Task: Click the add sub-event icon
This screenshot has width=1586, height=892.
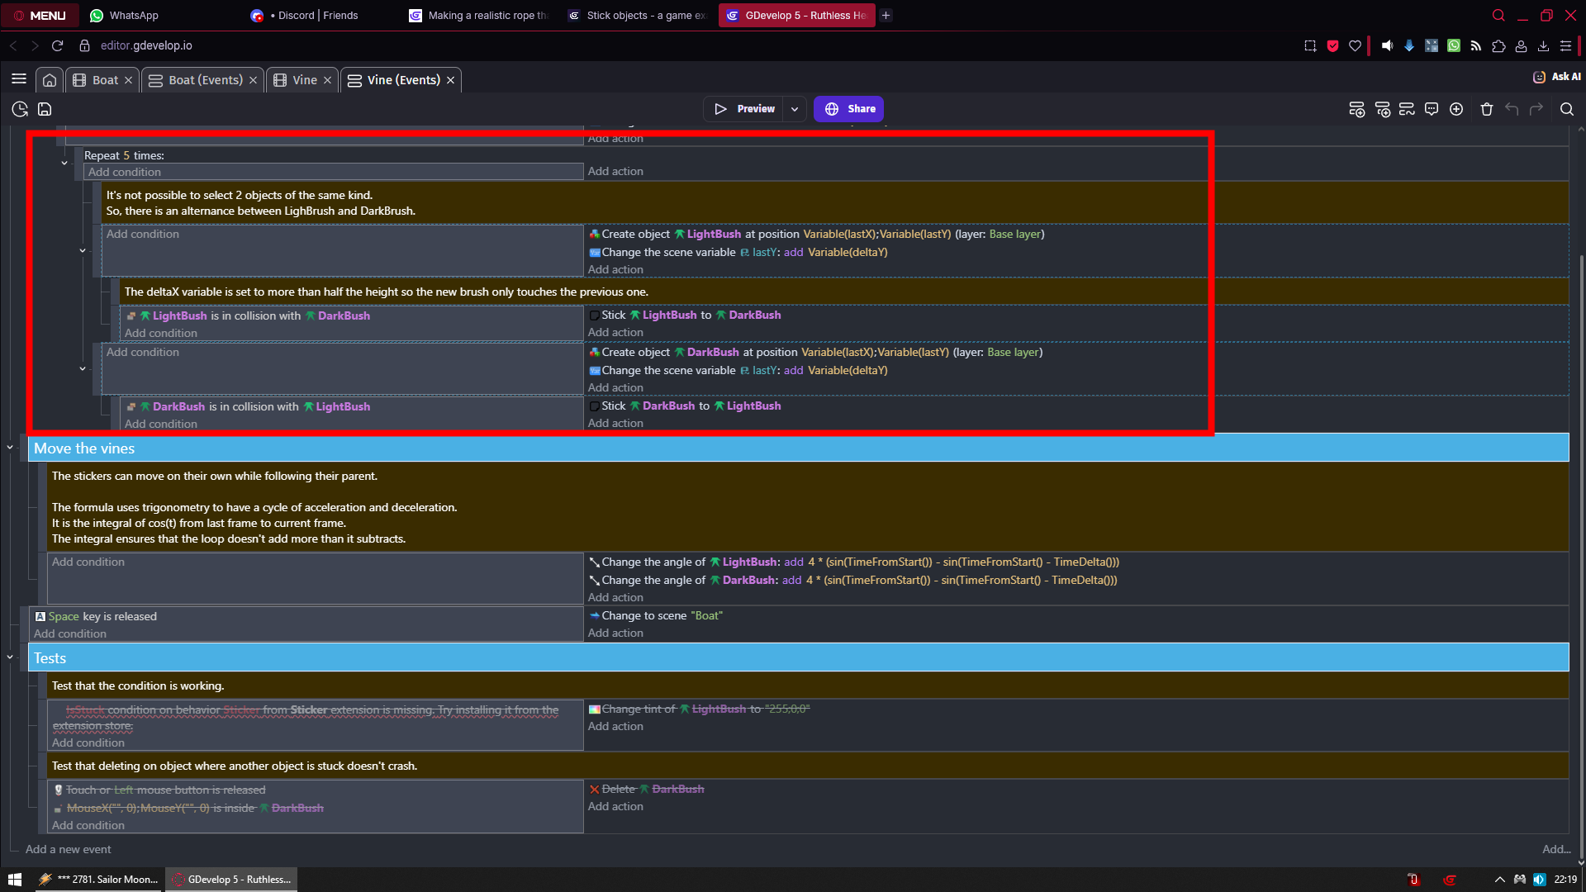Action: [x=1382, y=109]
